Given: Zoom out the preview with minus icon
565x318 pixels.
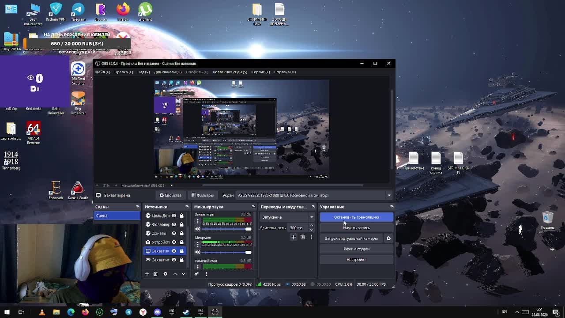Looking at the screenshot, I should [98, 185].
